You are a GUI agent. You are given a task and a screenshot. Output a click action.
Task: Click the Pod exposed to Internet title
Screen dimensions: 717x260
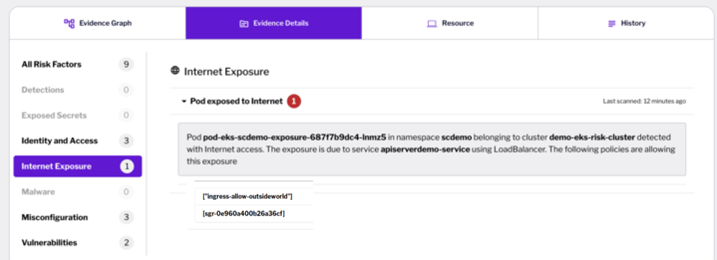(237, 102)
